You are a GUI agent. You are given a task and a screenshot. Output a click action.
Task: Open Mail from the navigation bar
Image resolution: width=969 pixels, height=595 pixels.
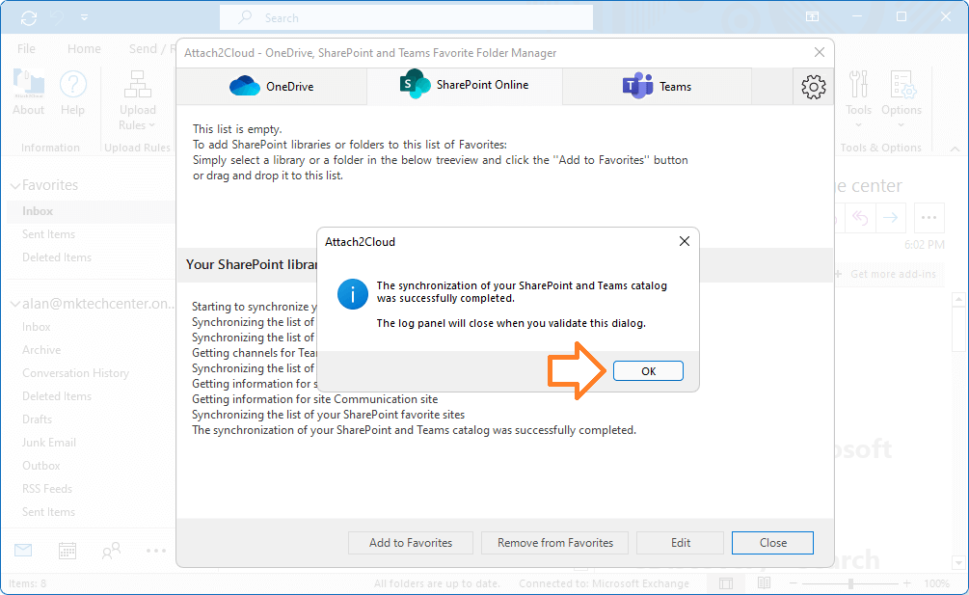point(22,550)
